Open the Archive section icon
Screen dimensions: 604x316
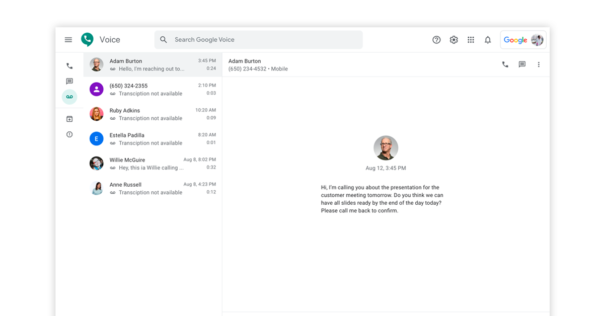tap(69, 119)
